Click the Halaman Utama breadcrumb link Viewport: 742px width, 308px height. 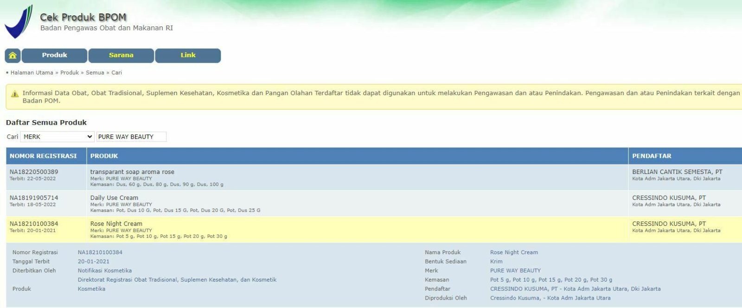32,73
